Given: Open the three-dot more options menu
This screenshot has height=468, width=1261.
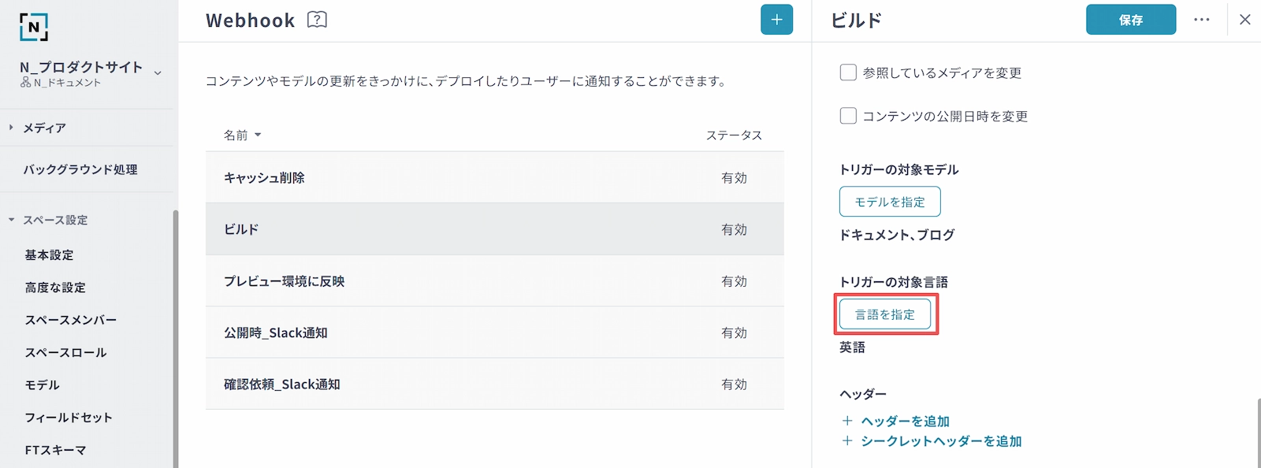Looking at the screenshot, I should click(x=1201, y=20).
